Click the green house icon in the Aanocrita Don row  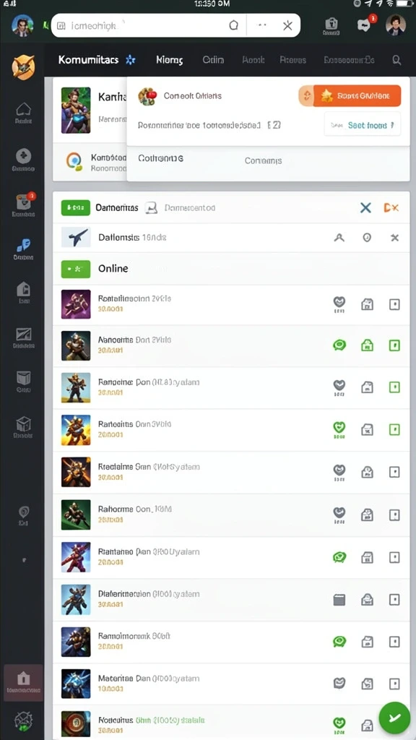pos(367,345)
